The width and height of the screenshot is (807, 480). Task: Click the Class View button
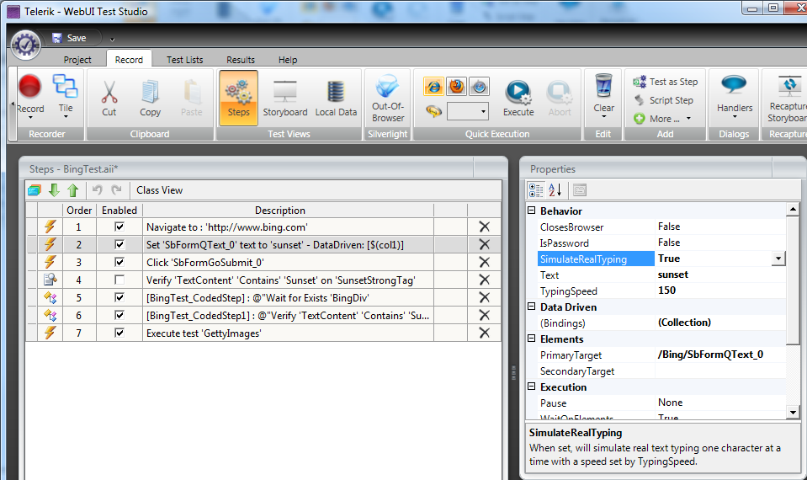click(160, 190)
